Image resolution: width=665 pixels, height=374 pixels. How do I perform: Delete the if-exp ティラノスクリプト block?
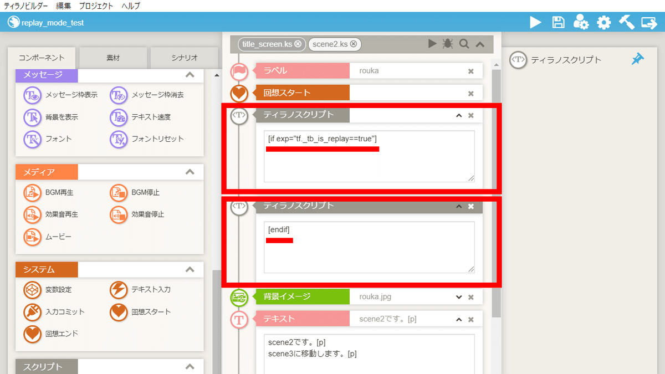click(x=471, y=115)
